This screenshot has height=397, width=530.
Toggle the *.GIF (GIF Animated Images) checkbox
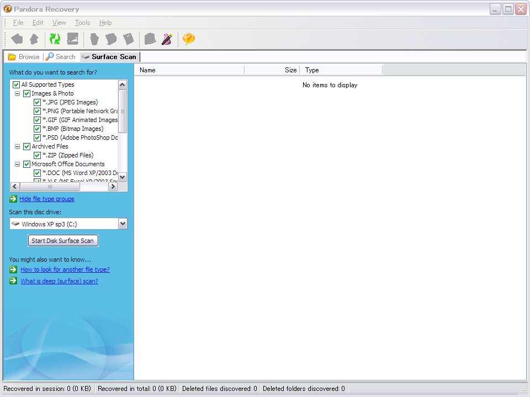38,120
